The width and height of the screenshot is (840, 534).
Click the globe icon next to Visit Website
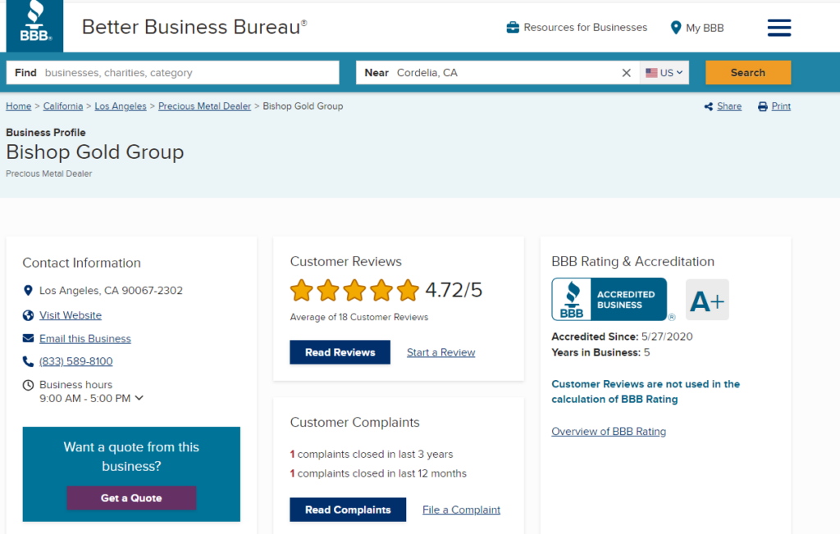tap(29, 315)
